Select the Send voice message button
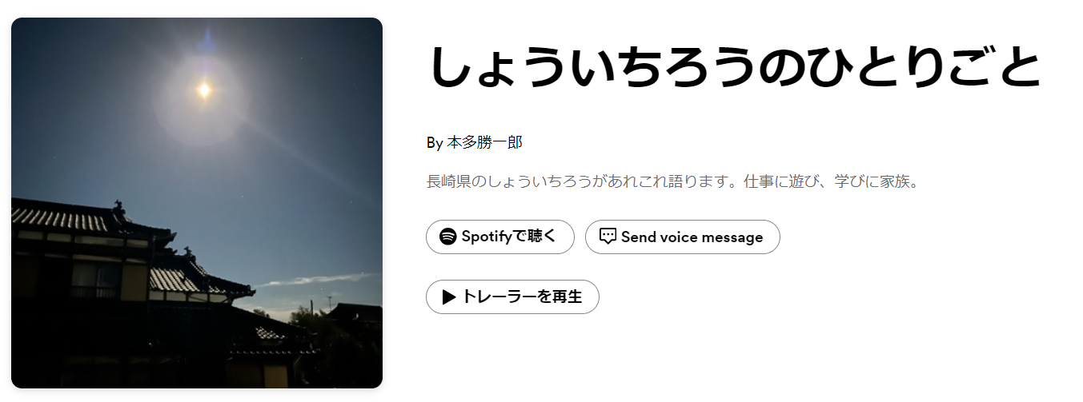Screen dimensions: 1083x402 (x=683, y=237)
